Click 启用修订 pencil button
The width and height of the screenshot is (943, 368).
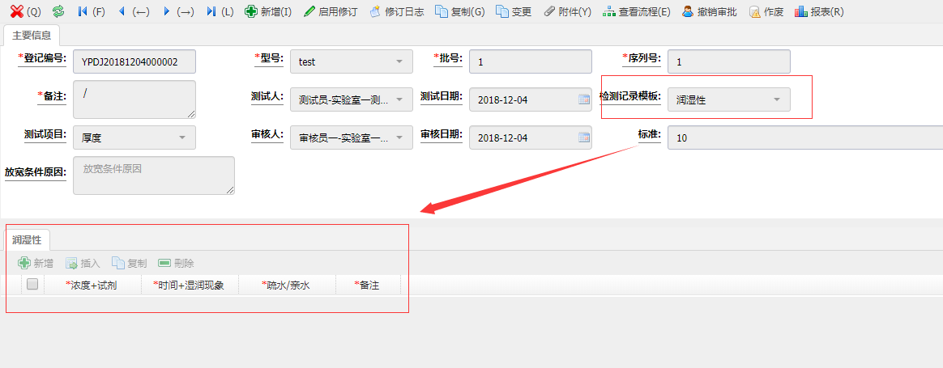pos(331,11)
